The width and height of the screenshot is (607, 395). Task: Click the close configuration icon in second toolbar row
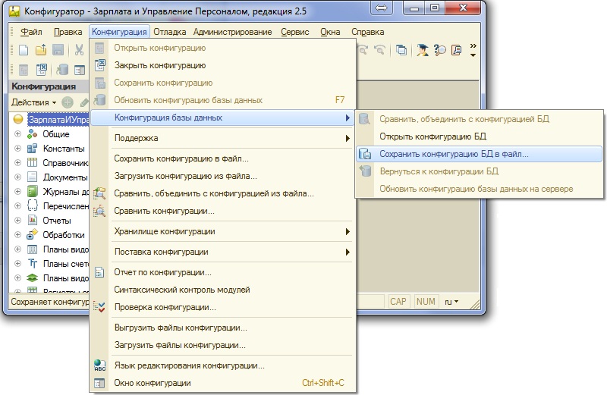(41, 70)
